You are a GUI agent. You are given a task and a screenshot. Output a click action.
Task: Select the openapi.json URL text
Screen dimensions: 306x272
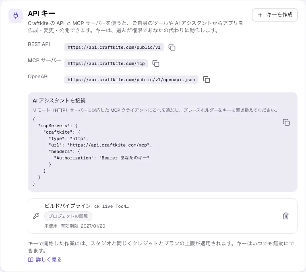click(x=131, y=80)
